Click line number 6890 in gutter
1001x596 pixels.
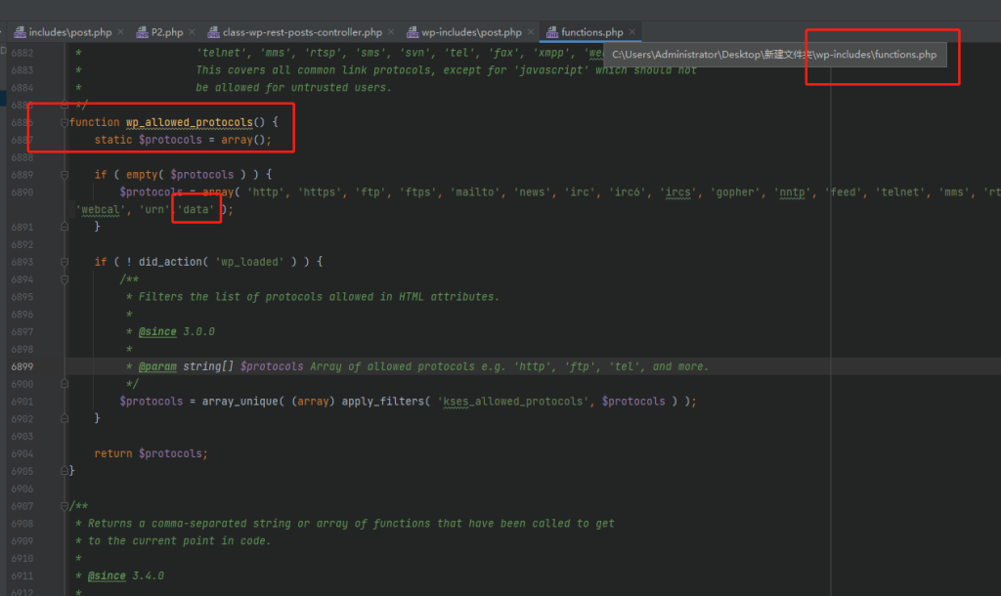pyautogui.click(x=22, y=192)
